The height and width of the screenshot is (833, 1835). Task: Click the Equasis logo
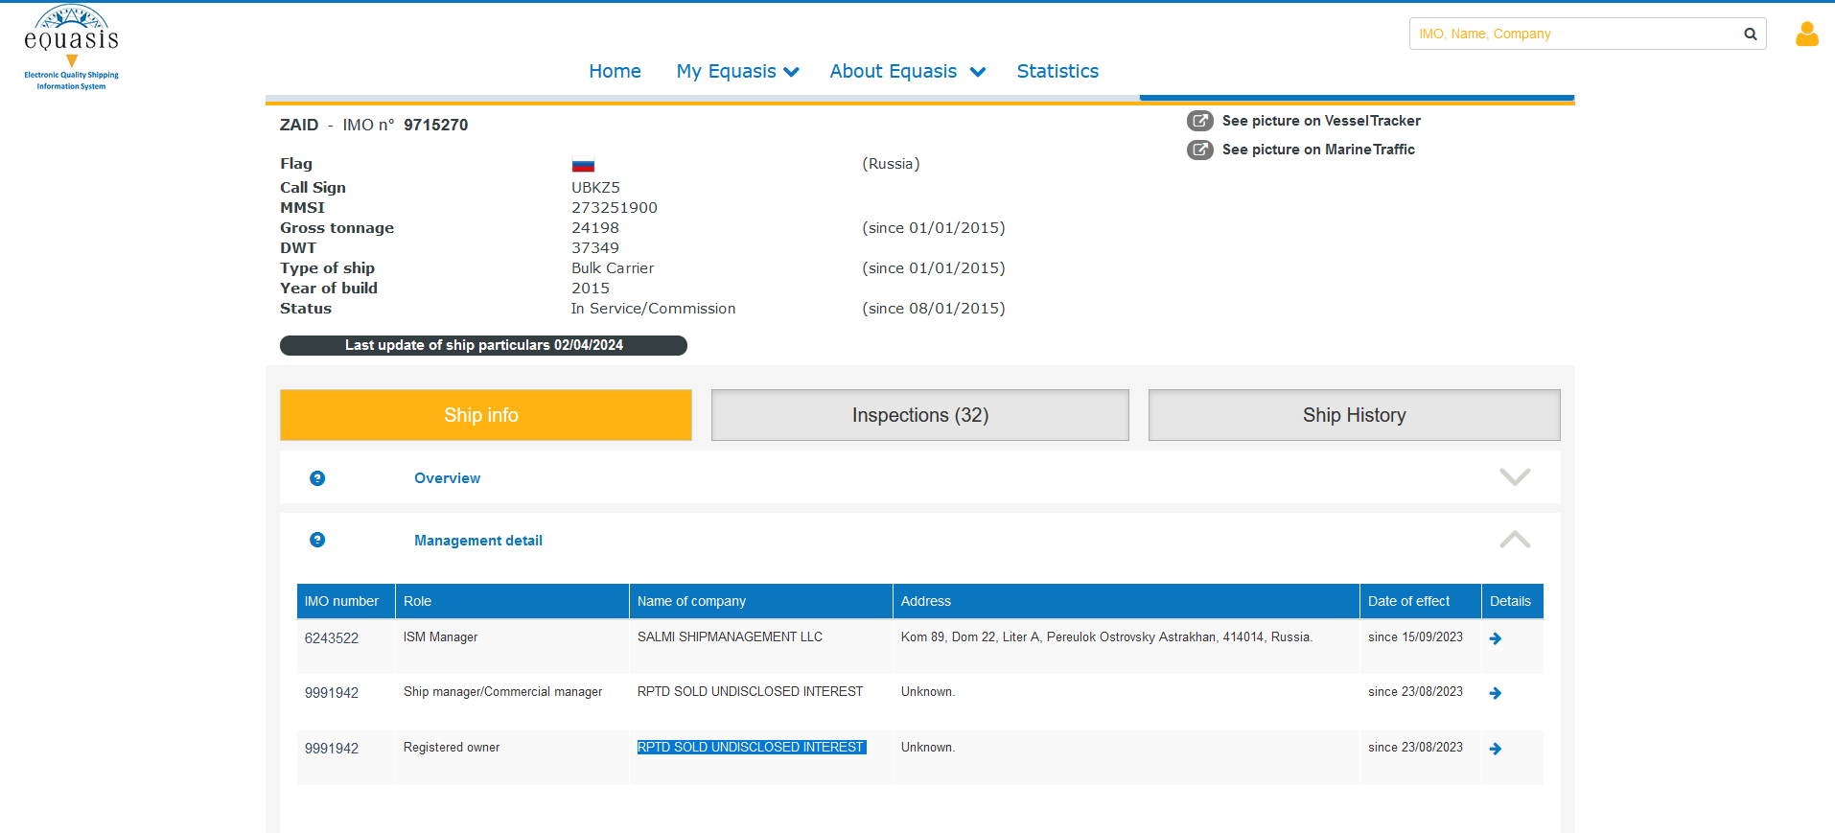pyautogui.click(x=72, y=48)
